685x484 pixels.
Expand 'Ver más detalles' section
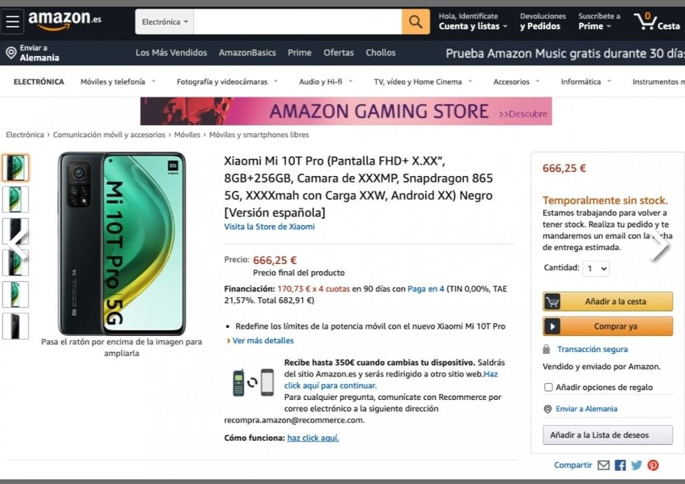263,341
